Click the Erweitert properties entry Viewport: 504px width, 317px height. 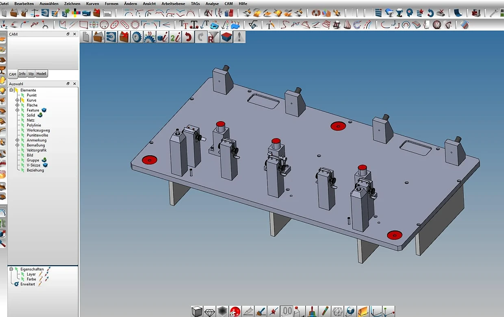(28, 284)
